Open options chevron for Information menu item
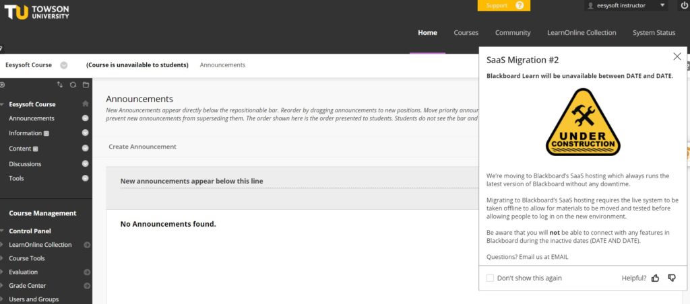This screenshot has width=690, height=304. (86, 132)
